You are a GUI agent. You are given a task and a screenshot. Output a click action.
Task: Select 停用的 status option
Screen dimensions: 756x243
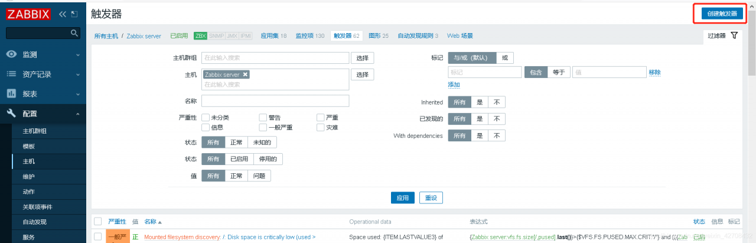[268, 159]
